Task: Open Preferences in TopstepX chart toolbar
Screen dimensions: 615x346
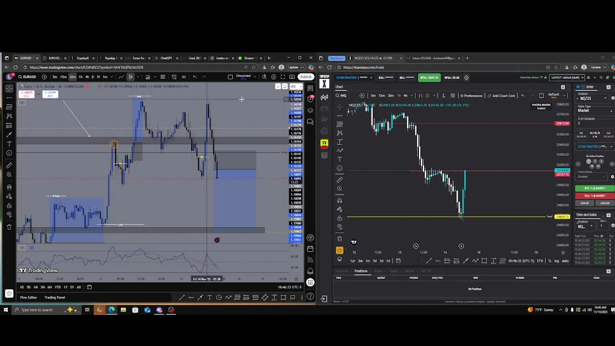Action: (471, 96)
